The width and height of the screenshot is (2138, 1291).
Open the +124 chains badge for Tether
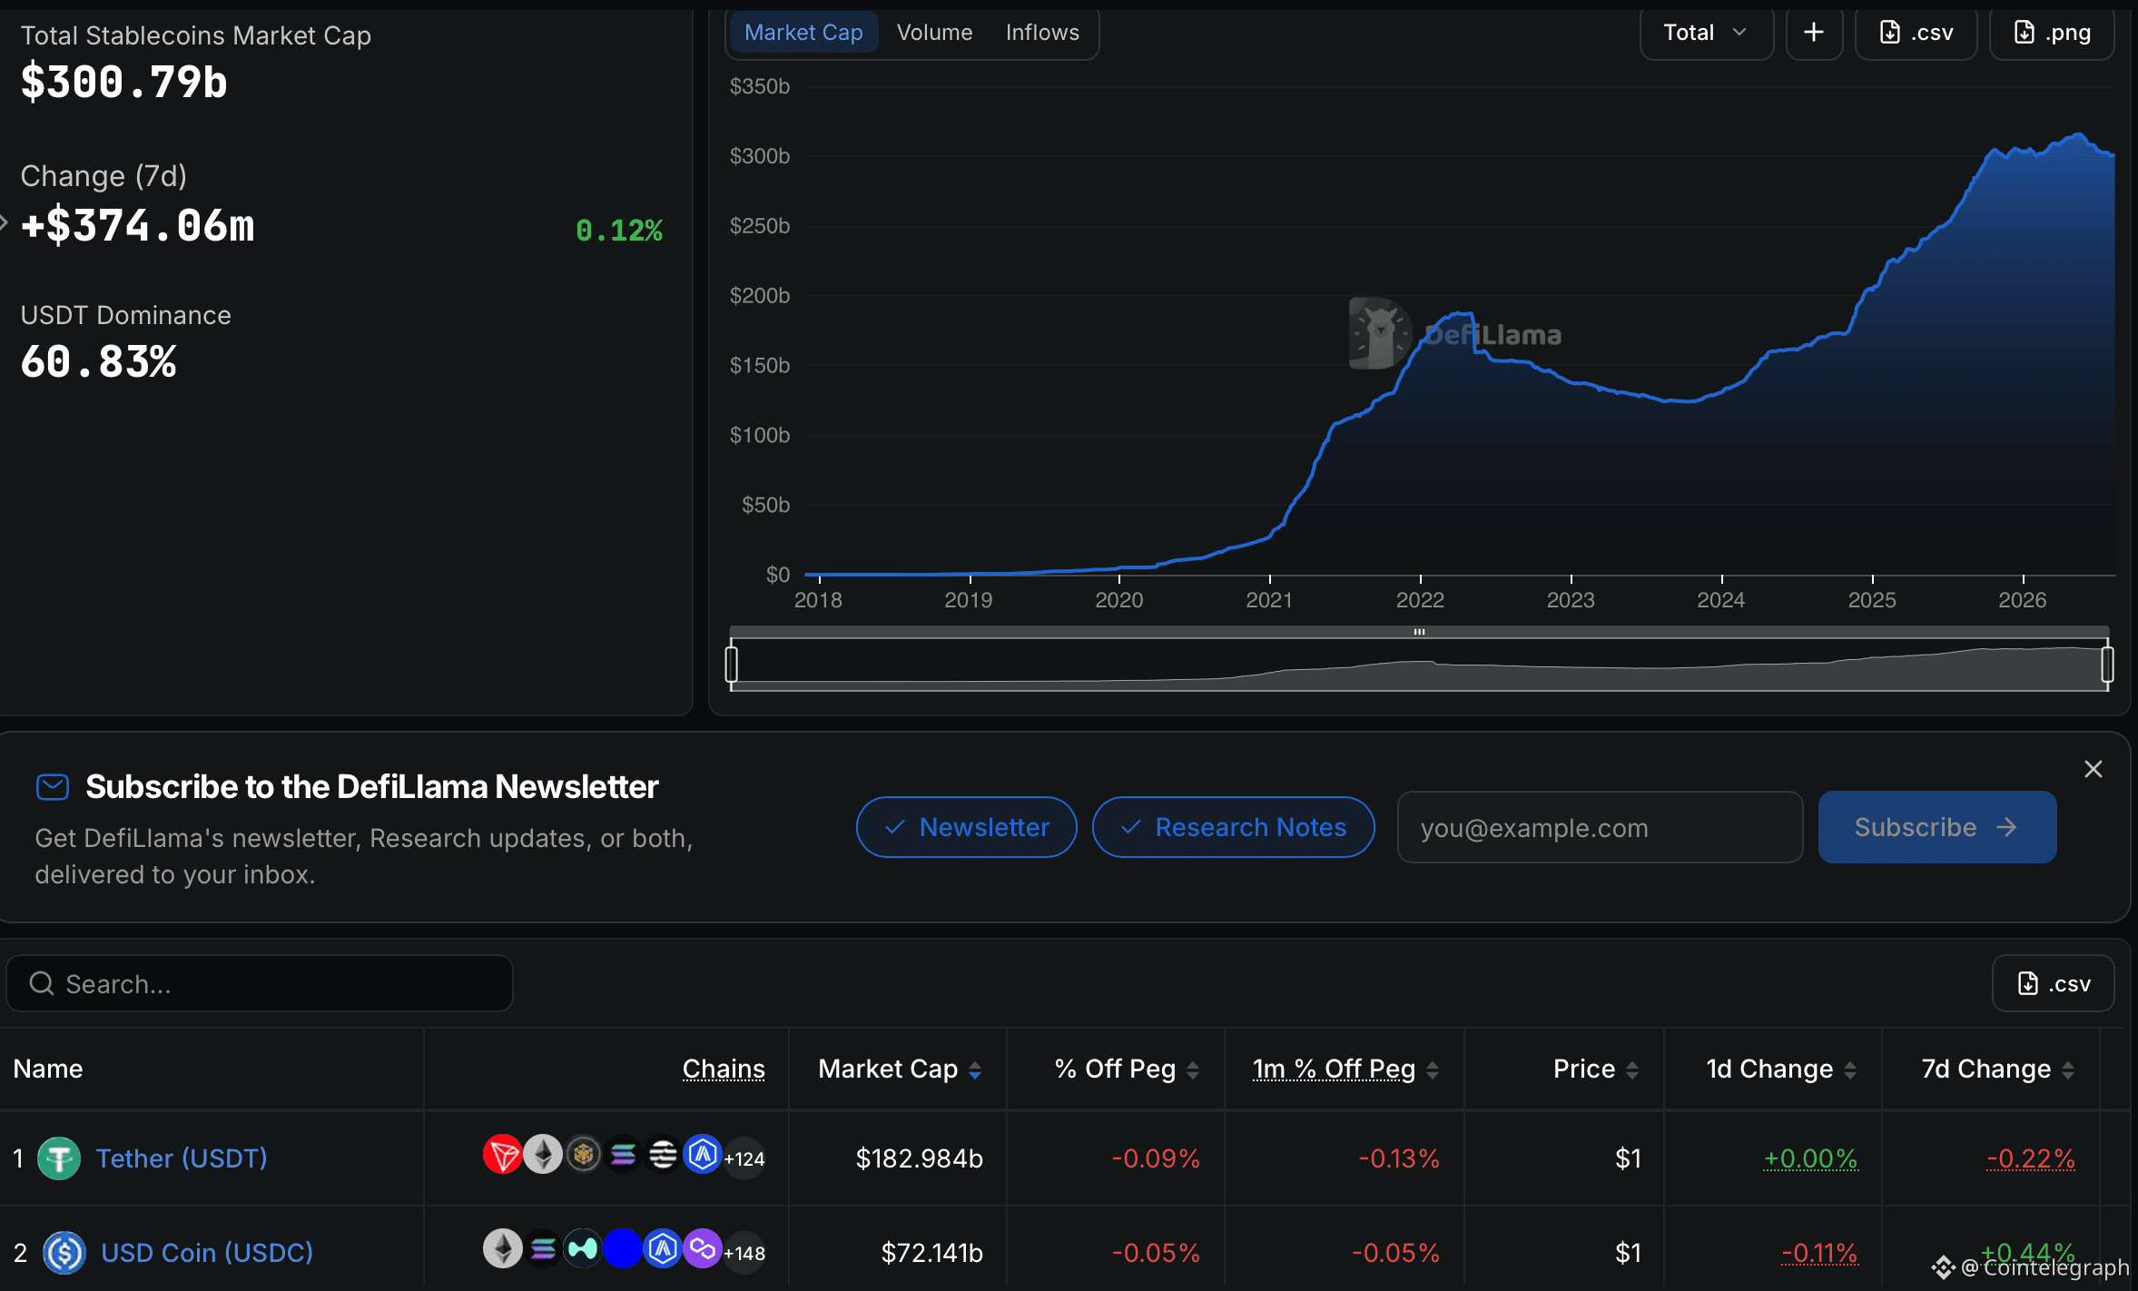(x=744, y=1158)
